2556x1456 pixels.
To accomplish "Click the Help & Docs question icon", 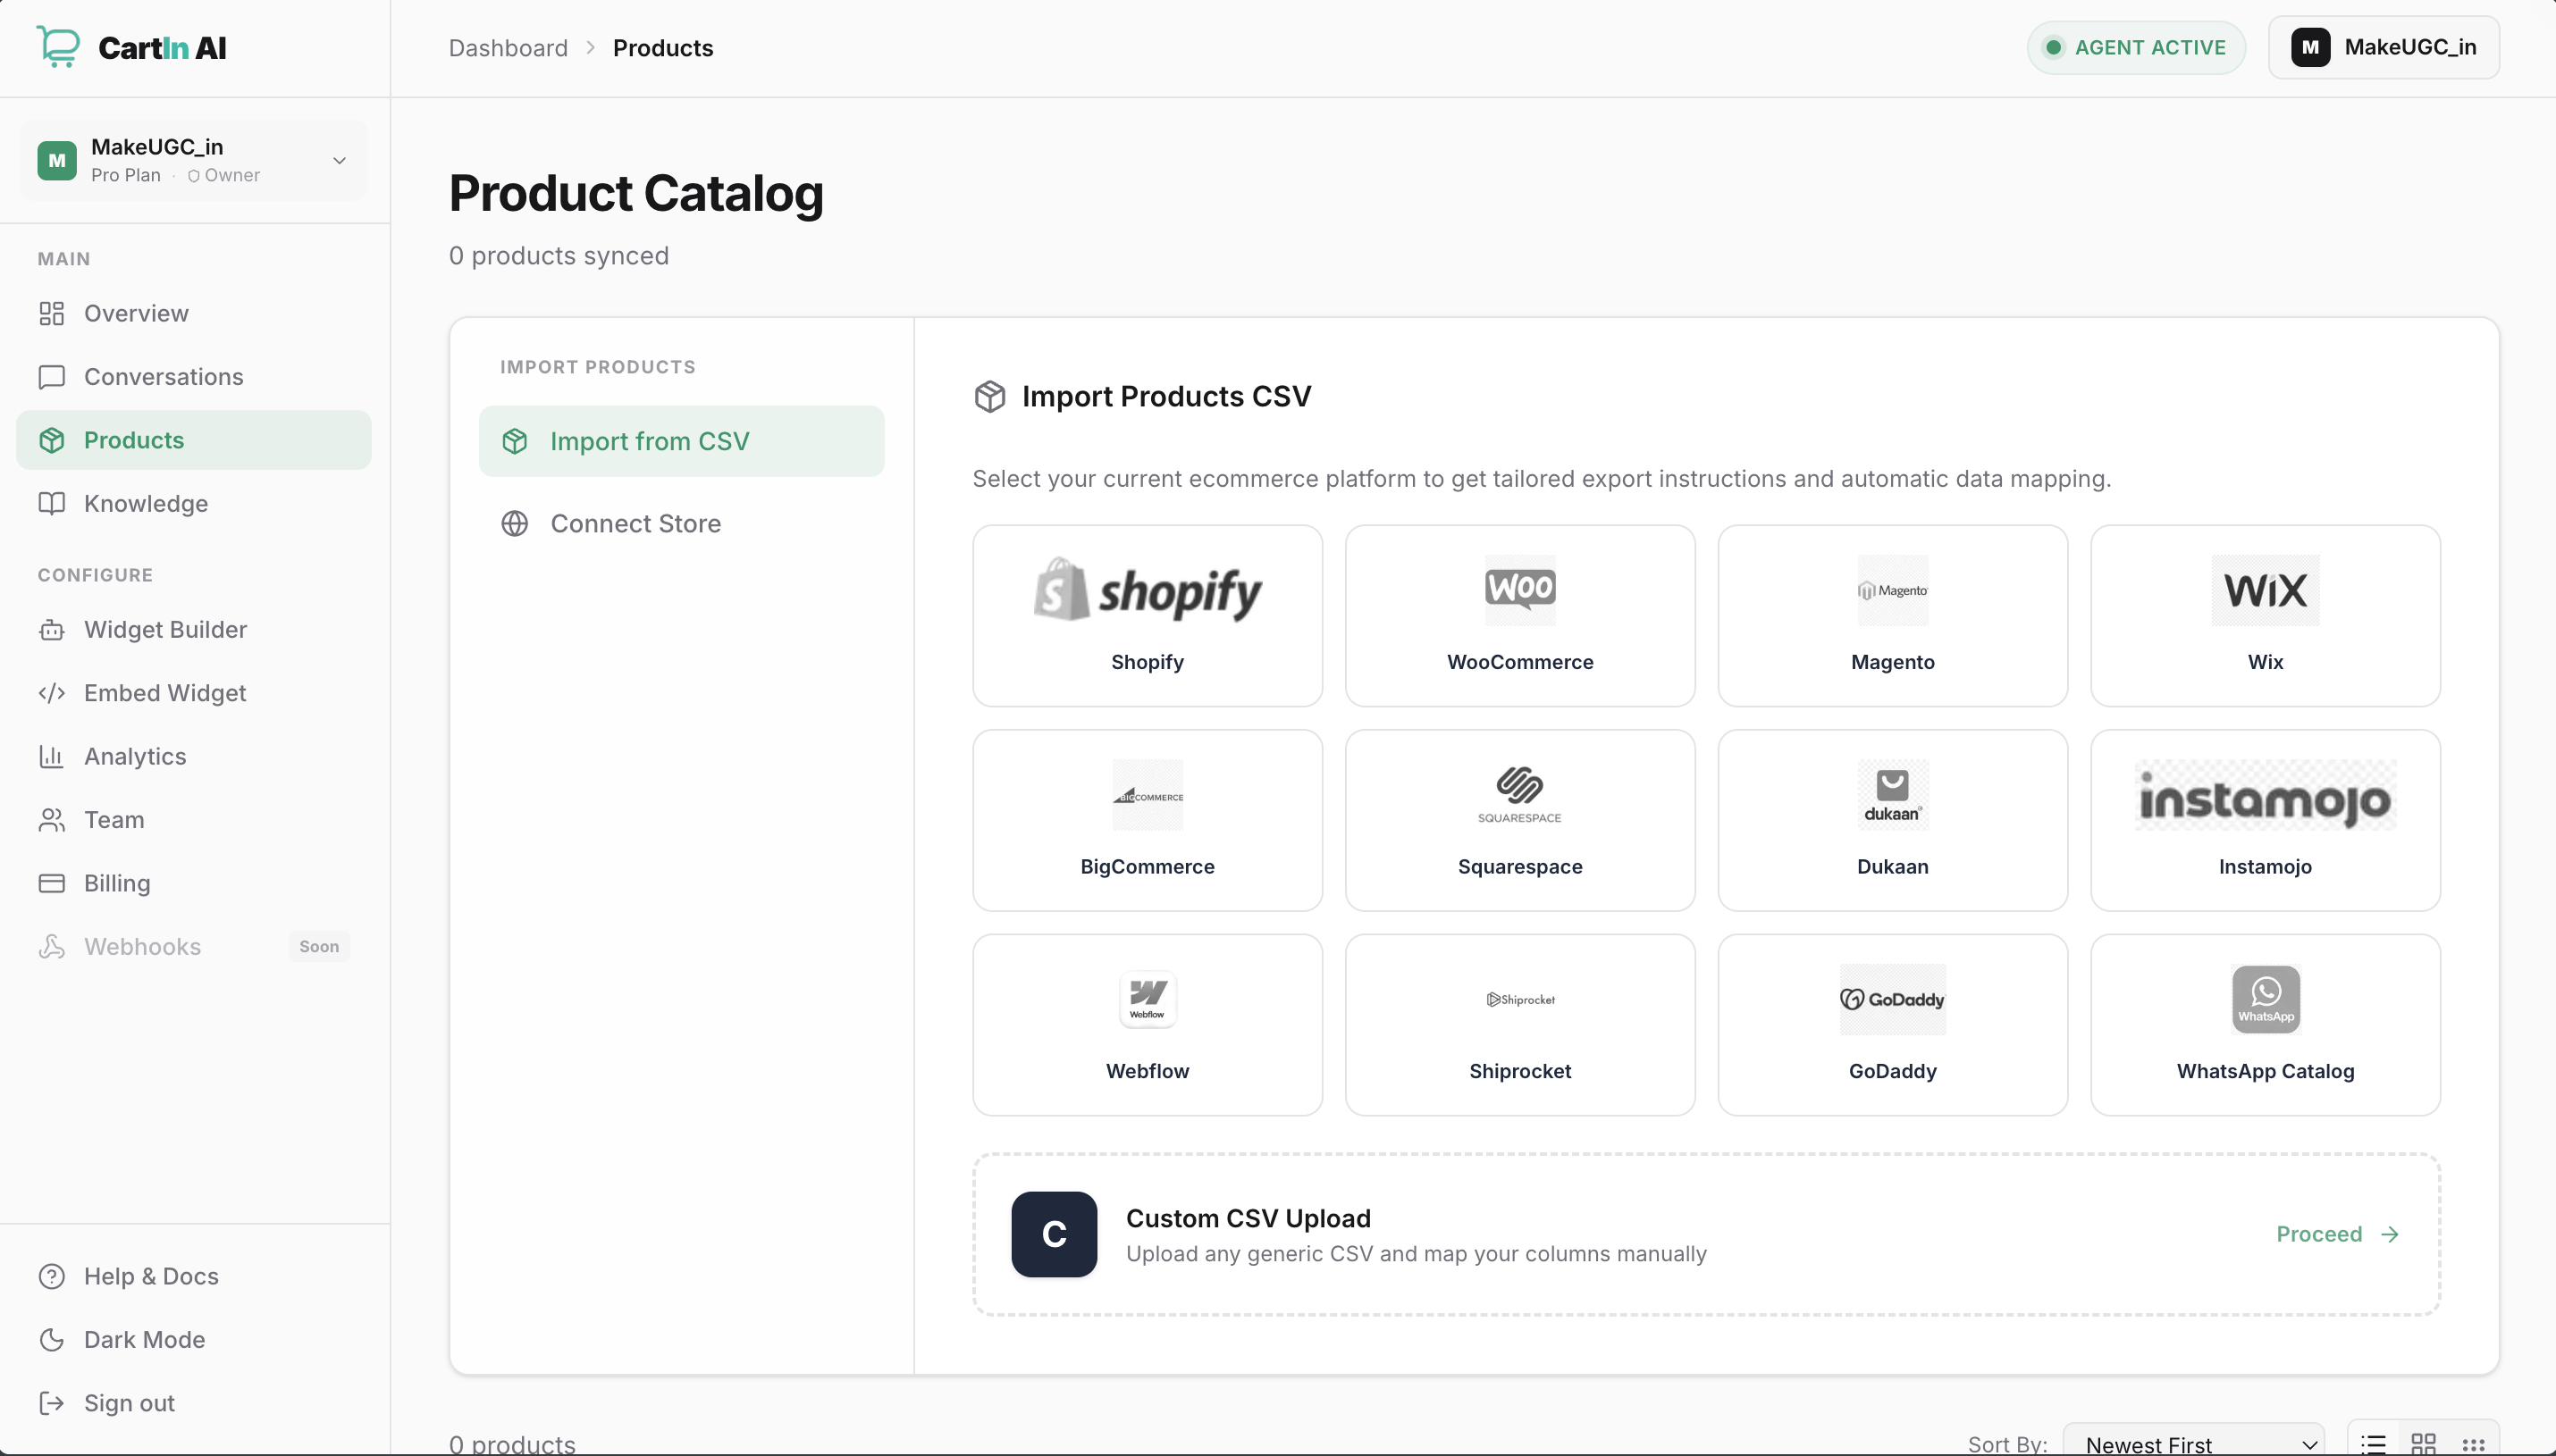I will [52, 1277].
